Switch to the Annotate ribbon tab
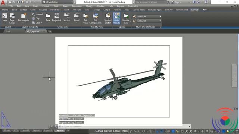This screenshot has width=239, height=134. 77,10
